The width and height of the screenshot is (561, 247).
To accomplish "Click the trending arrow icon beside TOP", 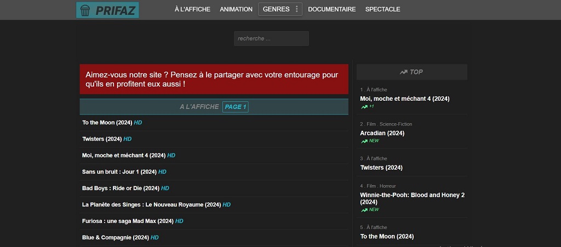I will [403, 72].
